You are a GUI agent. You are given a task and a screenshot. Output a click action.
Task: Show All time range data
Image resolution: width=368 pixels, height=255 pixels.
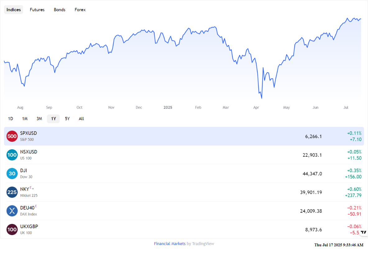(x=81, y=118)
